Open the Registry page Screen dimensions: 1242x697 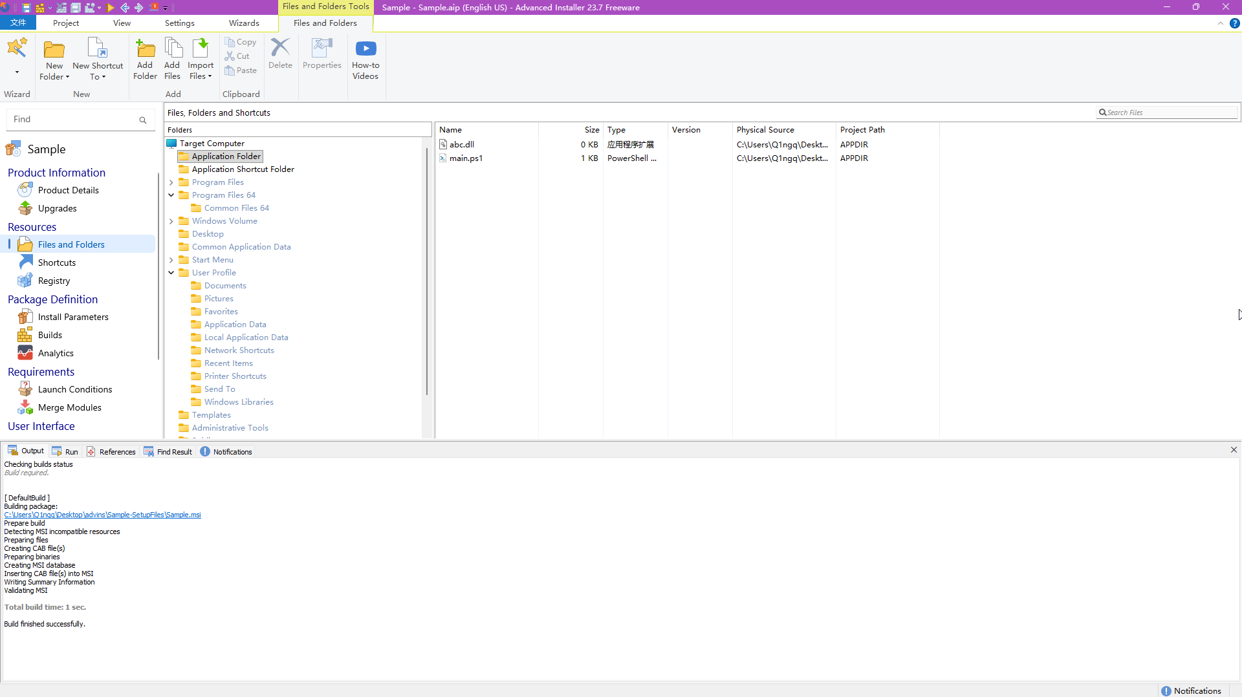pos(54,281)
